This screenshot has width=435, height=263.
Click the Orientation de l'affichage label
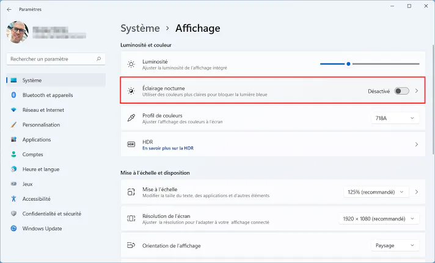(x=172, y=246)
